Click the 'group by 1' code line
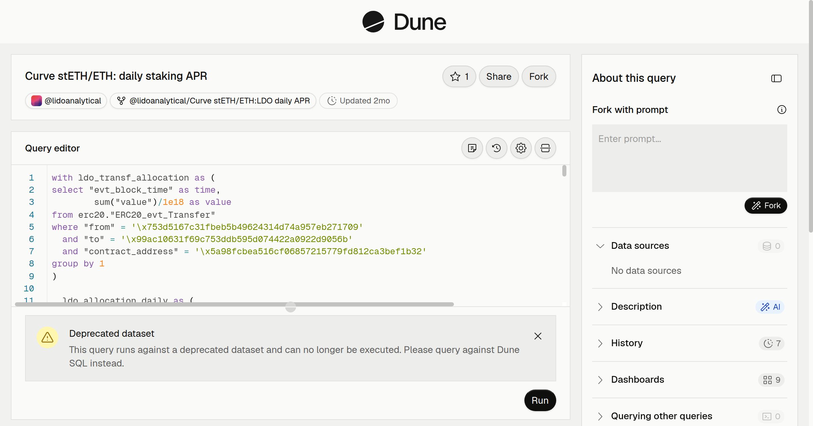 pos(78,263)
